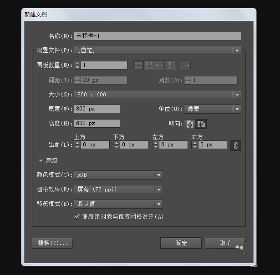The height and width of the screenshot is (275, 280).
Task: Click the 右方 right bleed stepper arrows
Action: point(195,145)
